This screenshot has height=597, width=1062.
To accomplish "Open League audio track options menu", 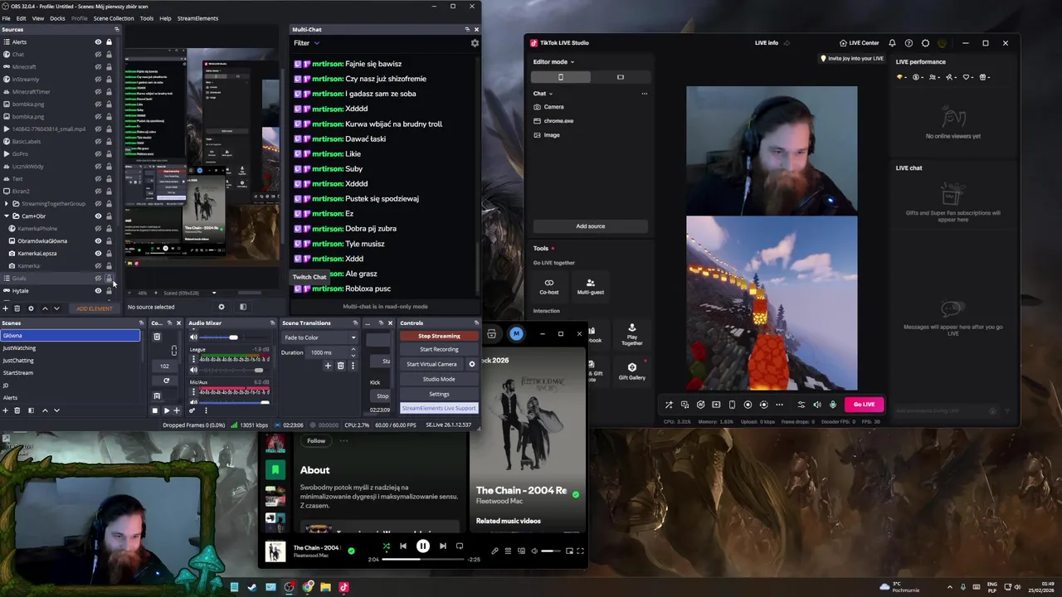I will (x=194, y=359).
